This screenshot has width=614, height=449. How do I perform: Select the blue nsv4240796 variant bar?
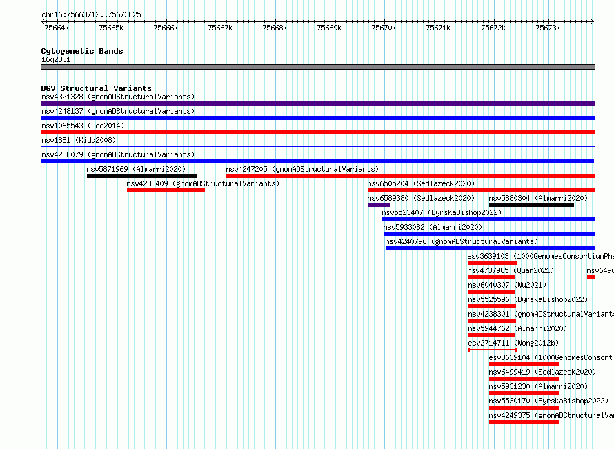coord(490,248)
